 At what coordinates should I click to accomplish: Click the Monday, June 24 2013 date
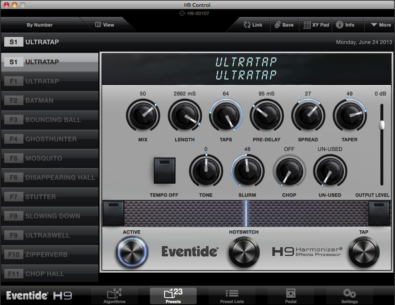point(364,42)
